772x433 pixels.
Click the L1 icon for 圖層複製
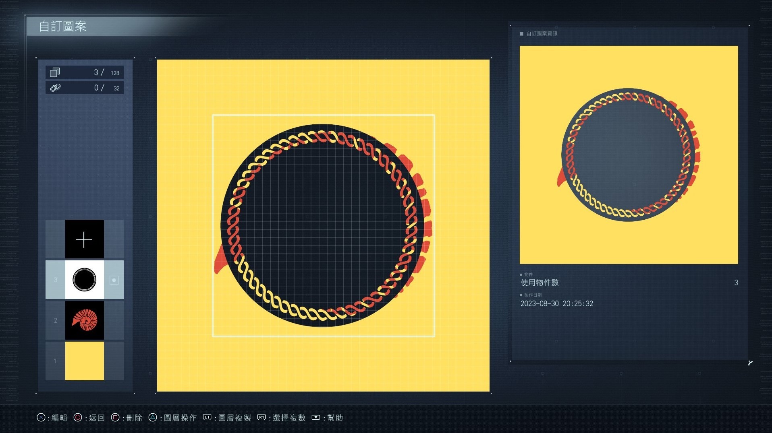pos(207,417)
